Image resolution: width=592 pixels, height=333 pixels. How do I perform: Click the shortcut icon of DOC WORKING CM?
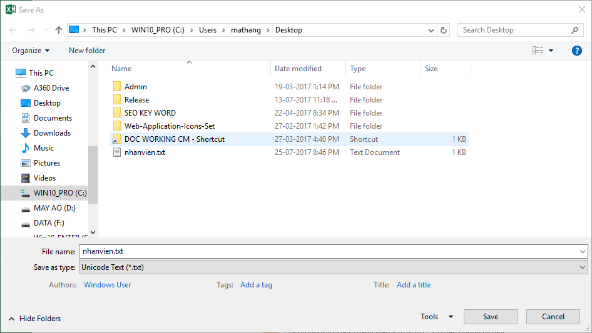click(x=116, y=139)
